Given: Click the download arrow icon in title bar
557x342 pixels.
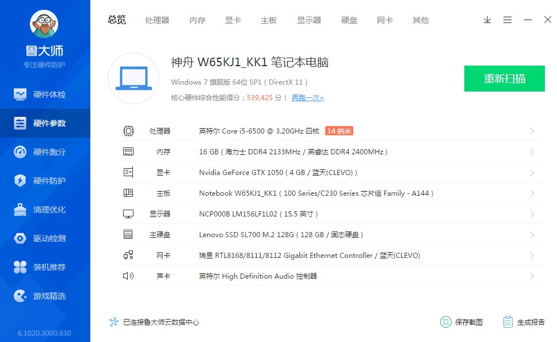Looking at the screenshot, I should pyautogui.click(x=487, y=20).
